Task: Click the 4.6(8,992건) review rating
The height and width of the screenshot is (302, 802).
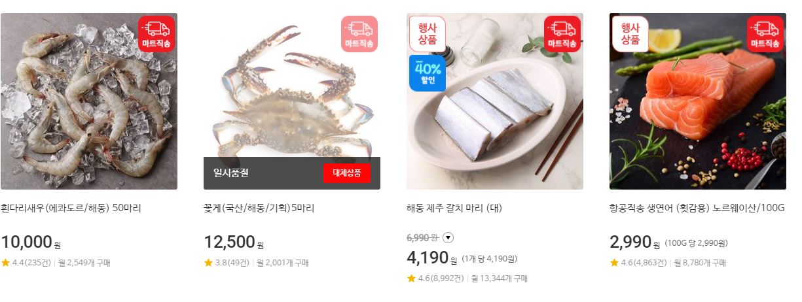Action: 435,278
